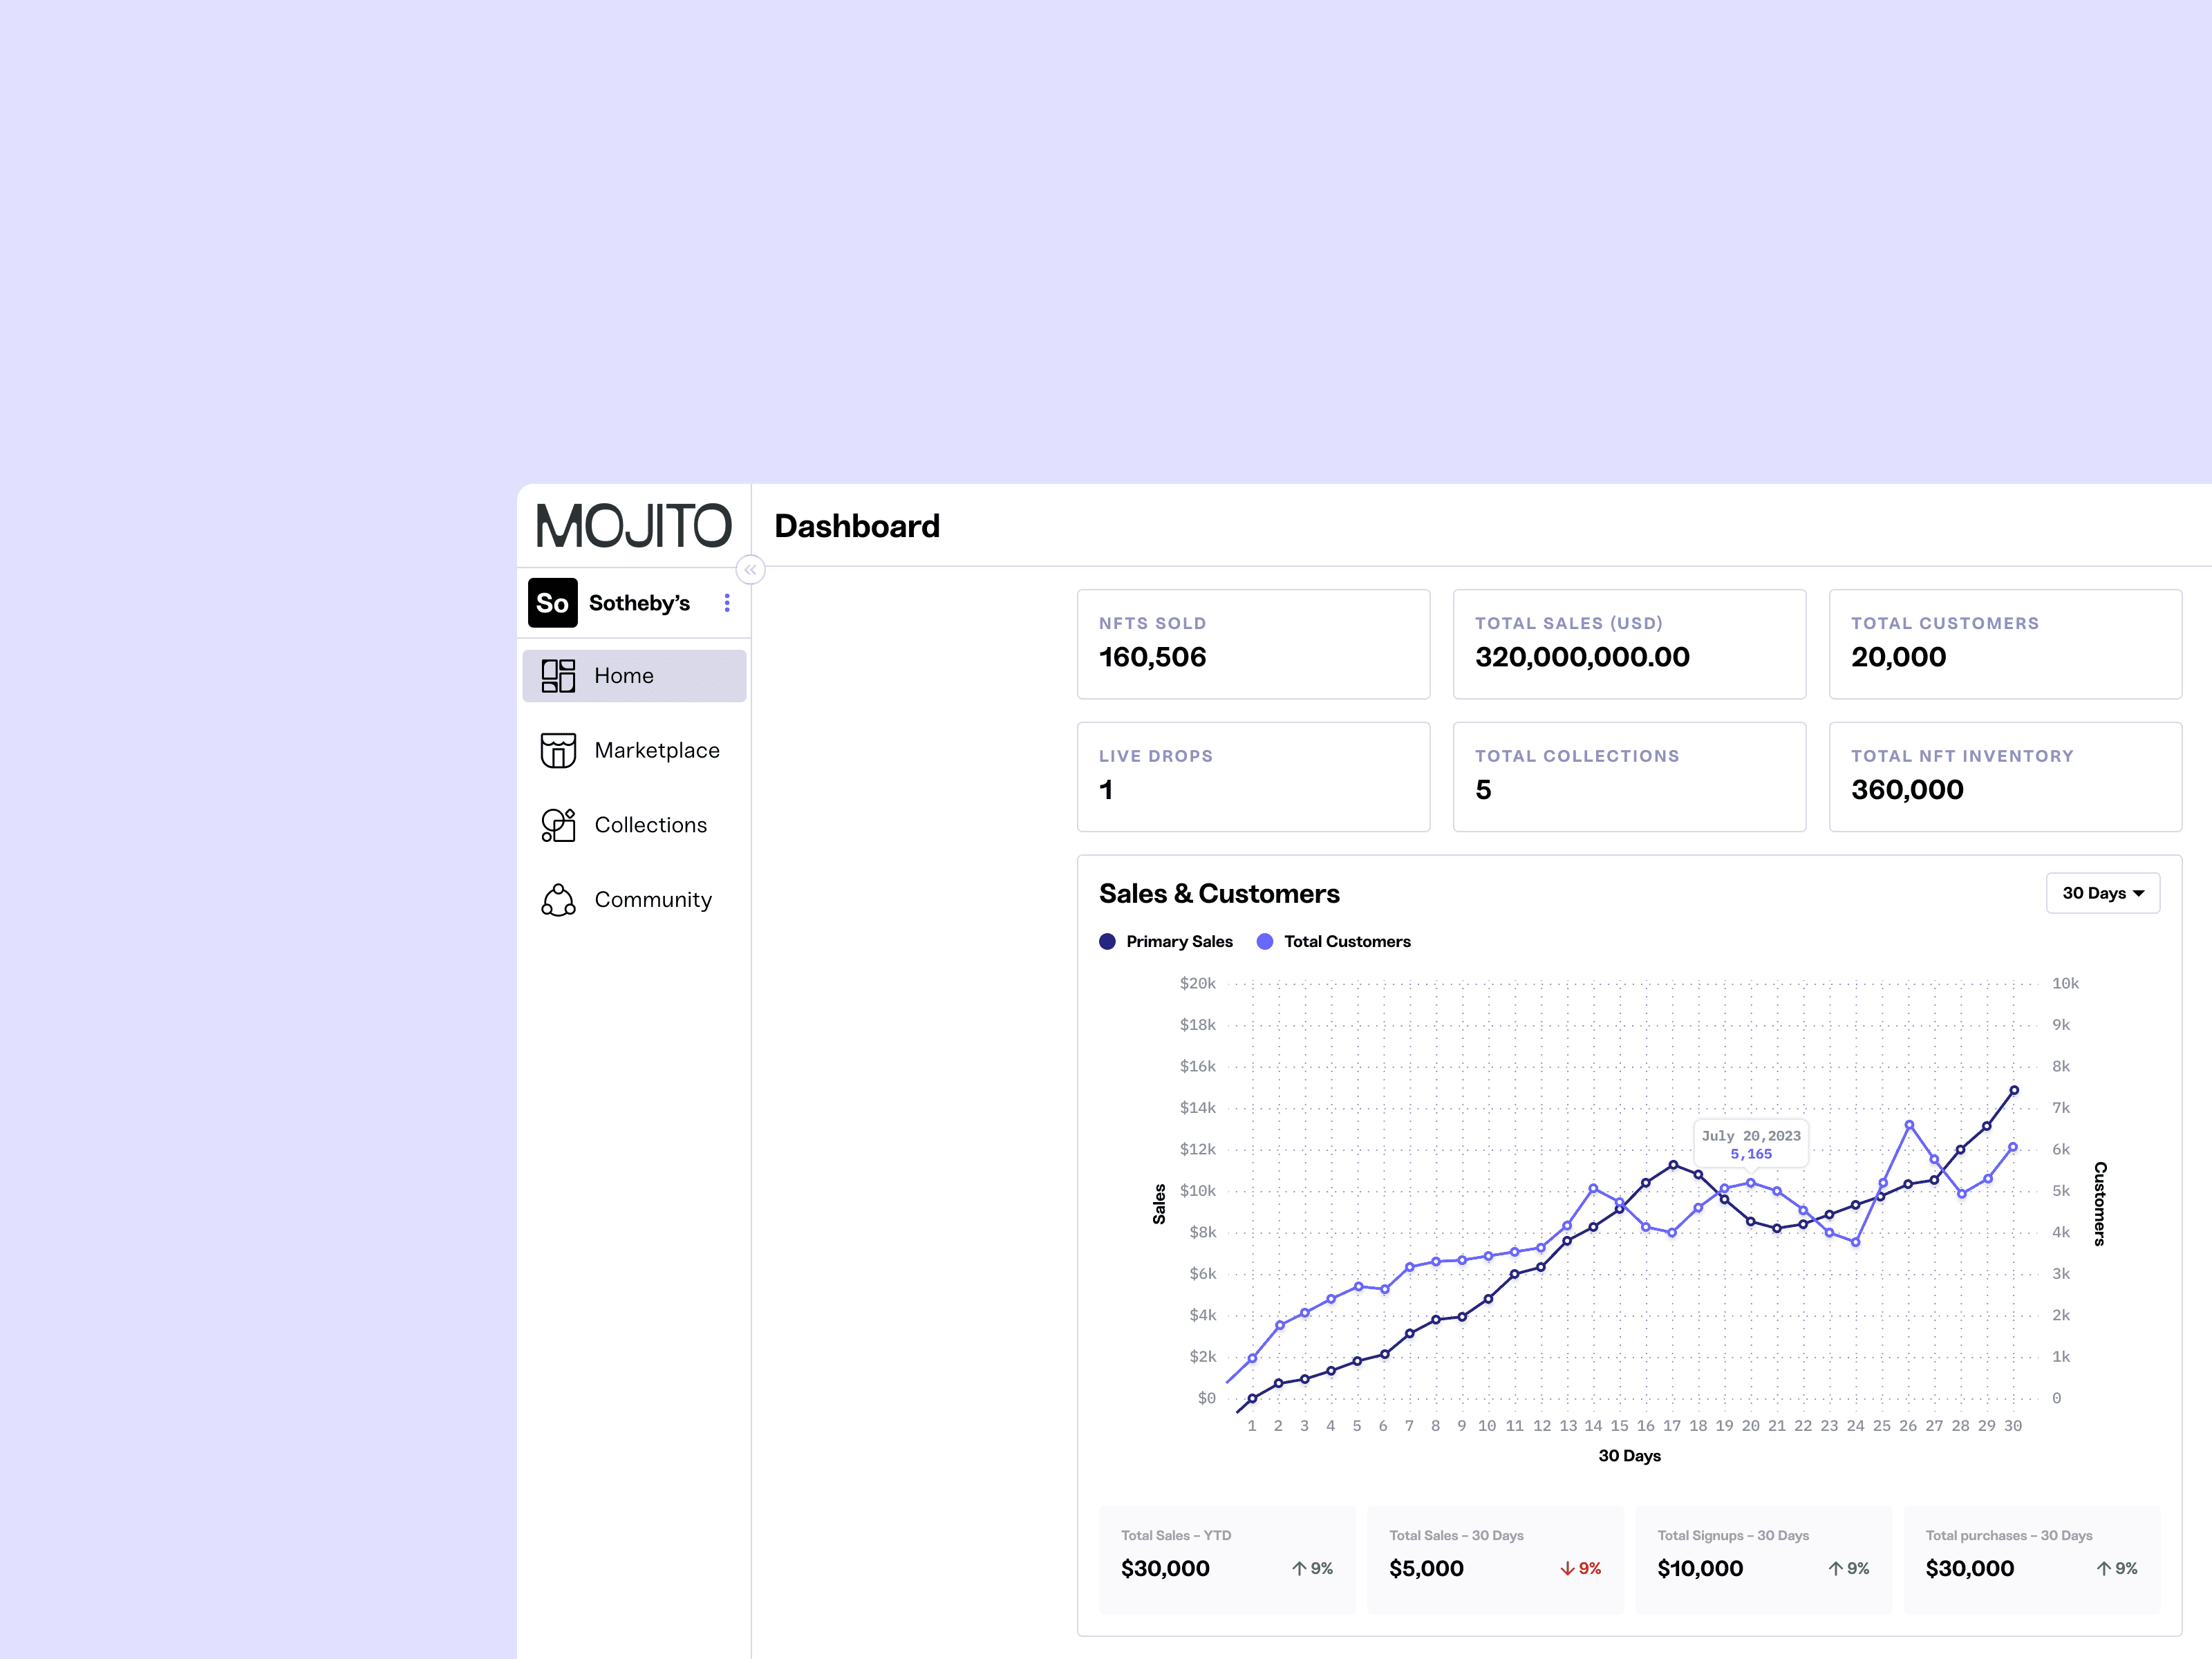2212x1659 pixels.
Task: Open the Live Drops stat card
Action: click(1253, 777)
